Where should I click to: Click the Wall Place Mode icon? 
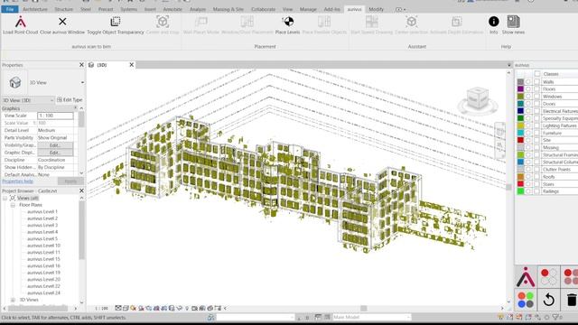point(200,22)
